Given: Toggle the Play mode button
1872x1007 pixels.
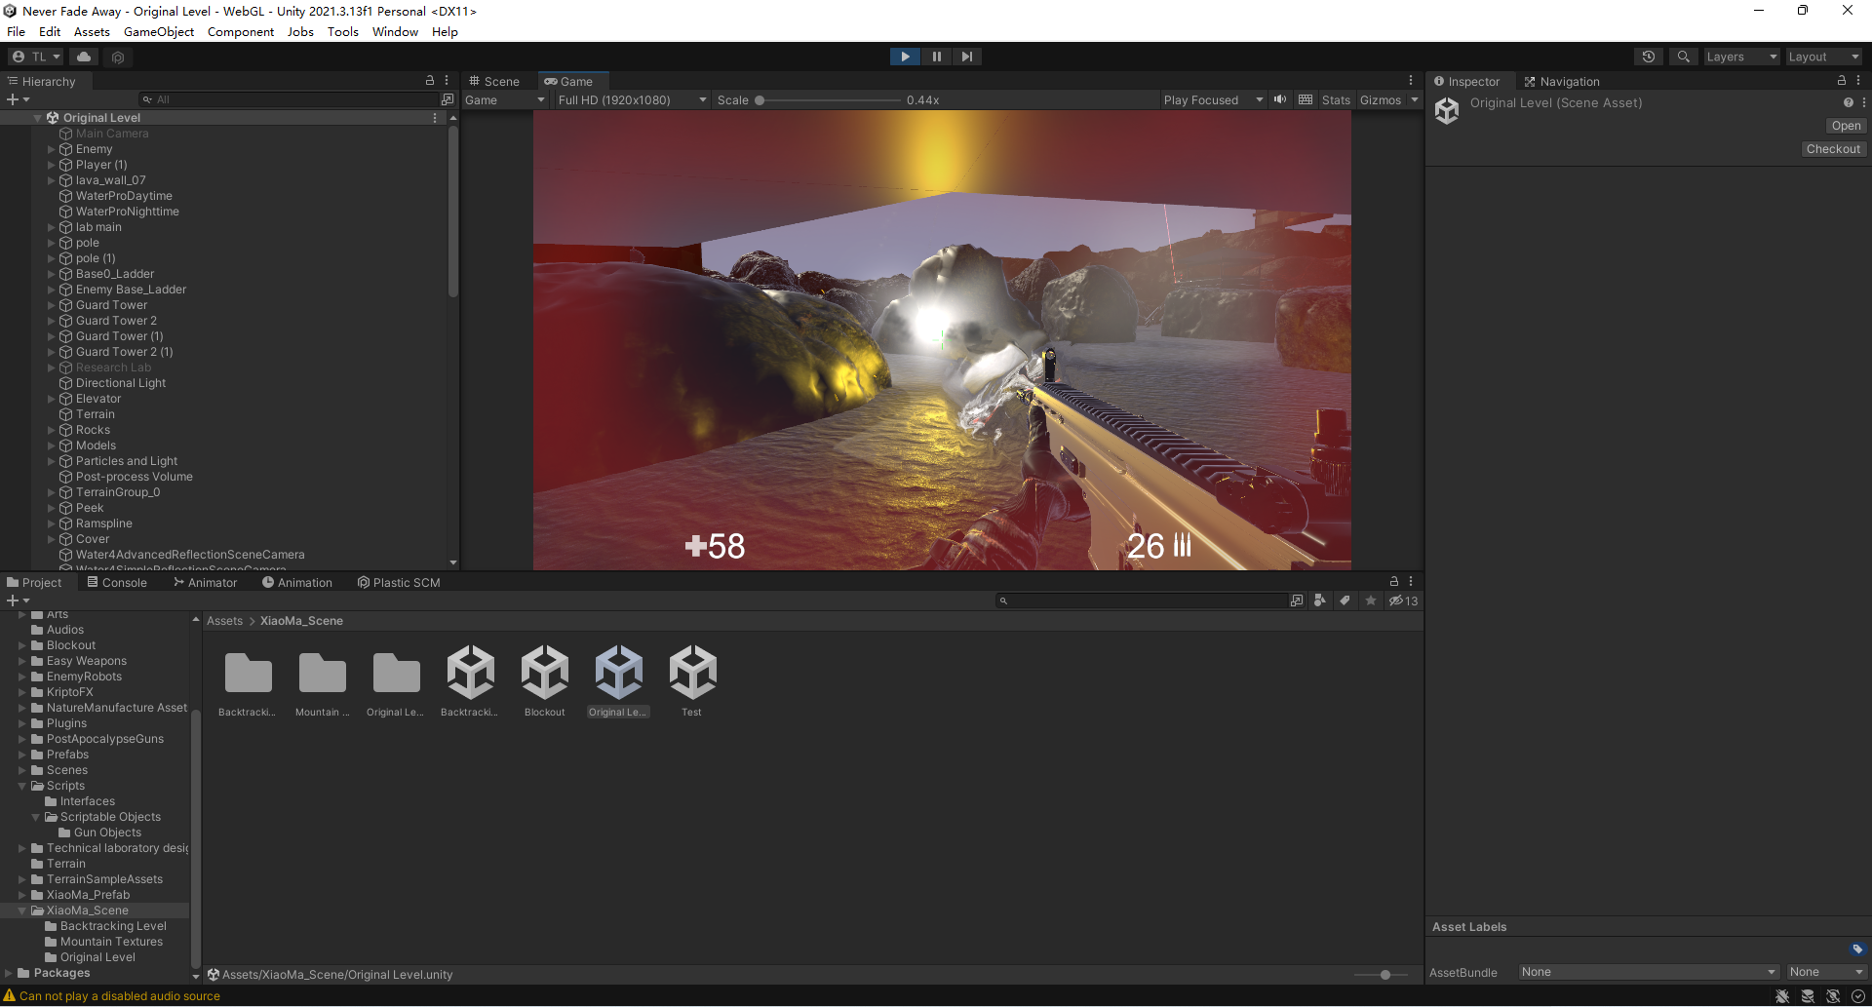Looking at the screenshot, I should tap(905, 57).
